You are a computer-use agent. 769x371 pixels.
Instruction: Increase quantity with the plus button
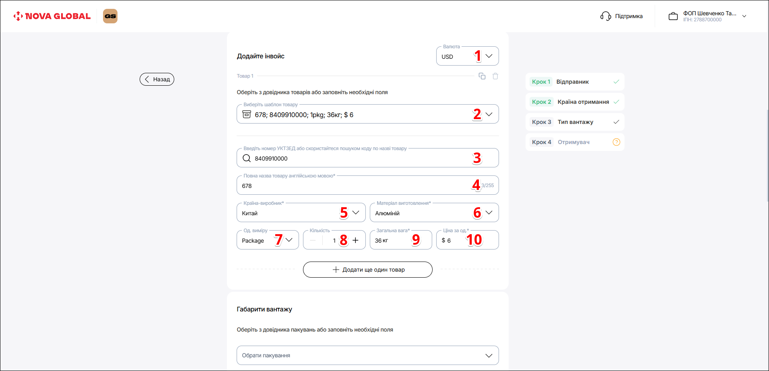[x=356, y=240]
